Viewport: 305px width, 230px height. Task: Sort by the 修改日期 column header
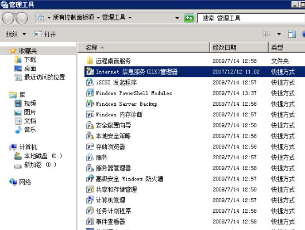(239, 47)
